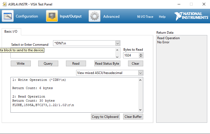Click the Read button
The width and height of the screenshot is (210, 134).
point(76,64)
